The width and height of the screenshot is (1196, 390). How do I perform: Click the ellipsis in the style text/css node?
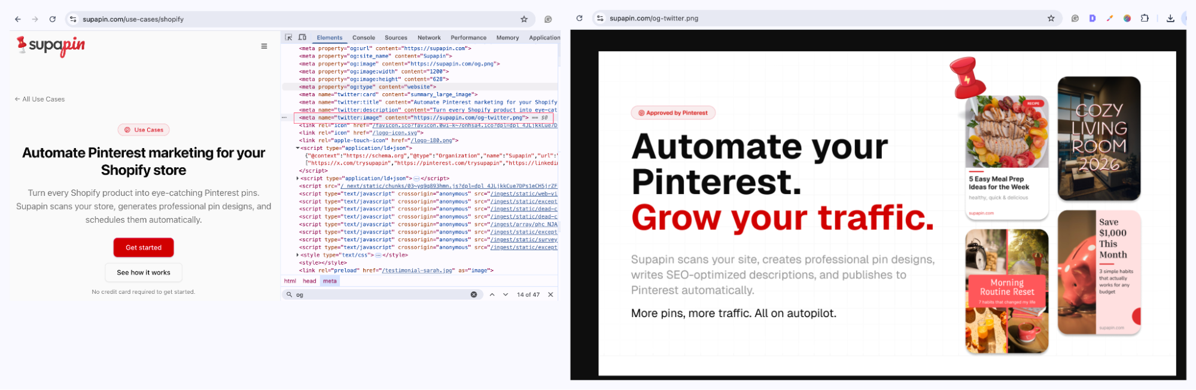tap(378, 255)
